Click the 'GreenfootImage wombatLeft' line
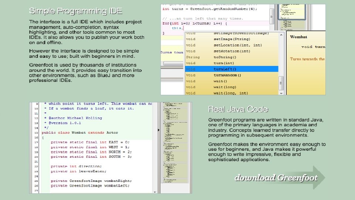Image resolution: width=355 pixels, height=200 pixels. [x=90, y=186]
